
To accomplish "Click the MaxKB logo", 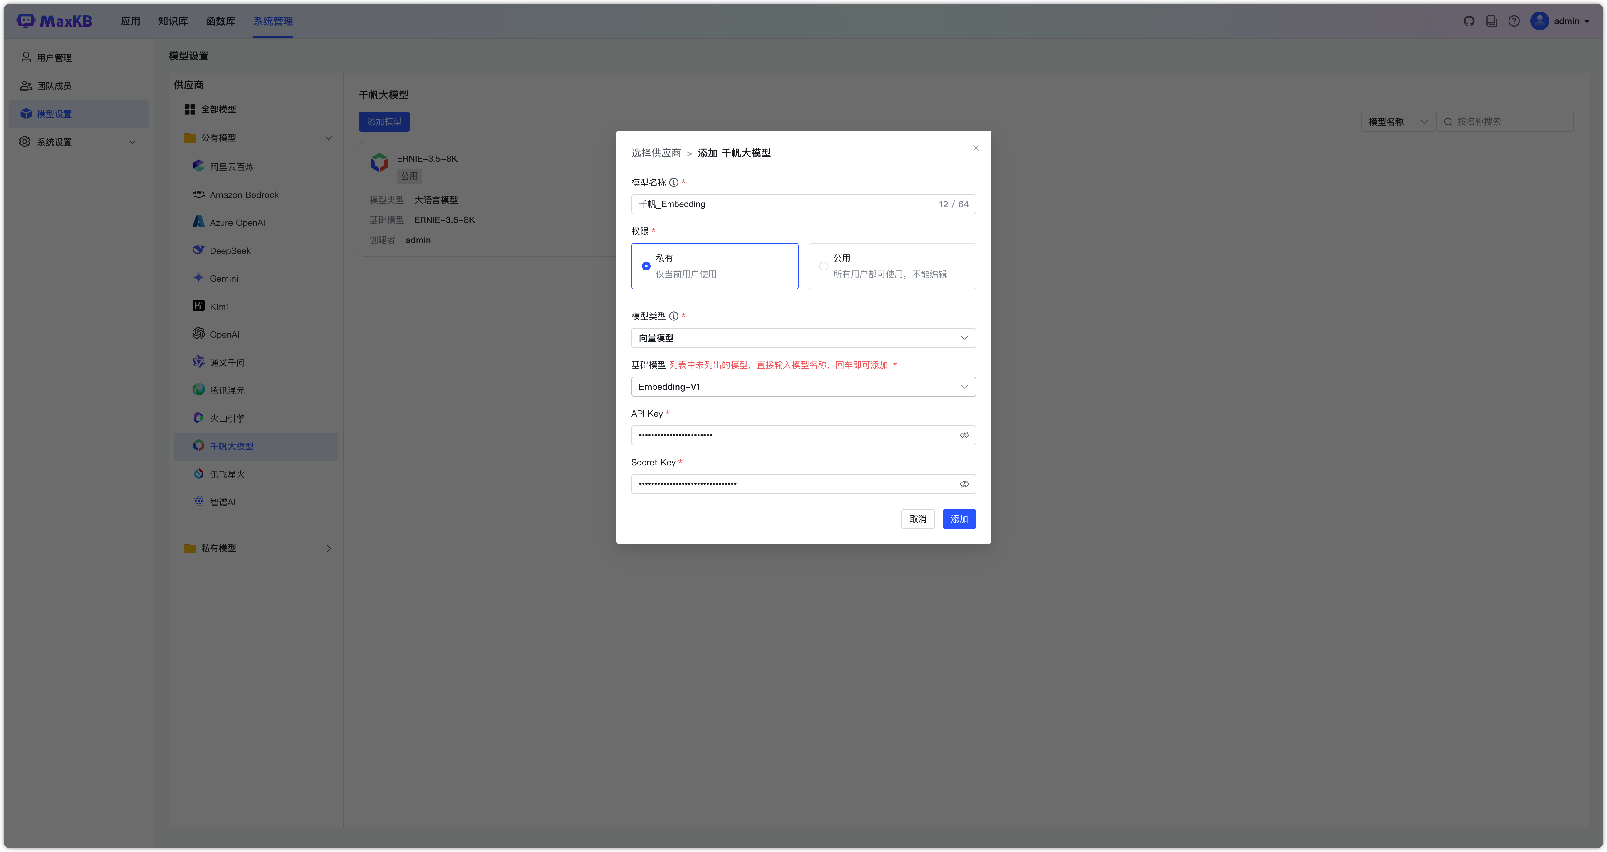I will coord(55,21).
